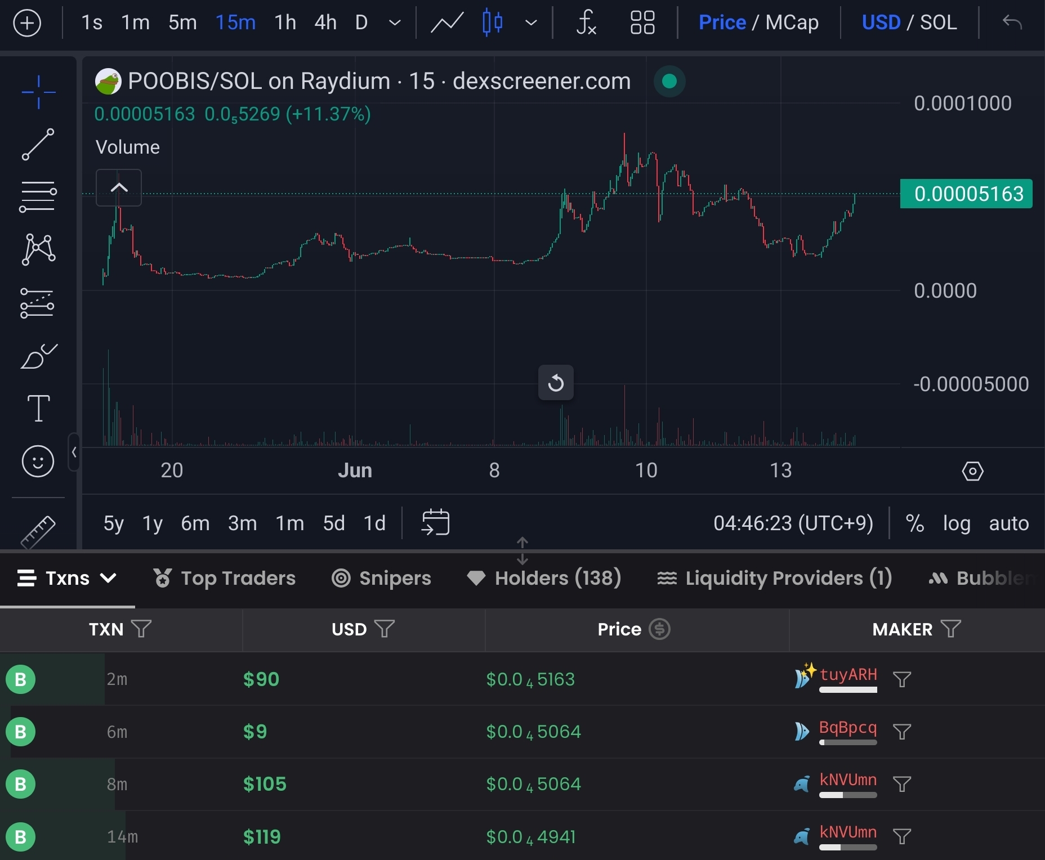Screen dimensions: 1045x860
Task: Select the trend line drawing tool
Action: point(38,145)
